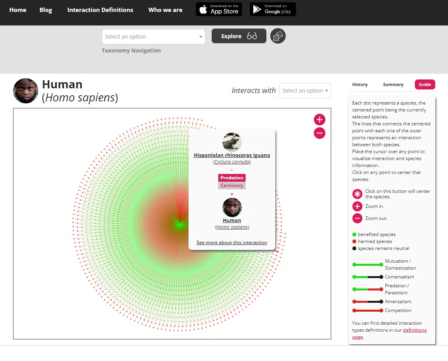
Task: Switch to the Summary tab
Action: pyautogui.click(x=393, y=84)
